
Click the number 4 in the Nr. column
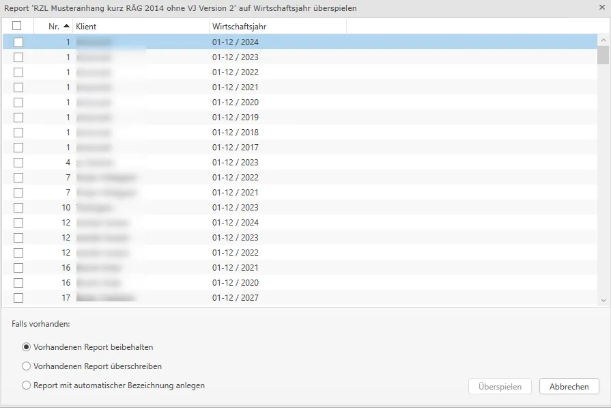68,163
